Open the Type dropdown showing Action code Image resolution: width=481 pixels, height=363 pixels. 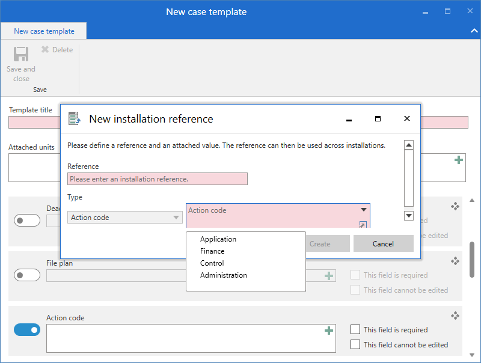[x=125, y=218]
